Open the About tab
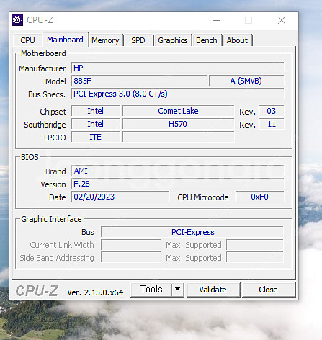The width and height of the screenshot is (322, 340). (x=237, y=40)
